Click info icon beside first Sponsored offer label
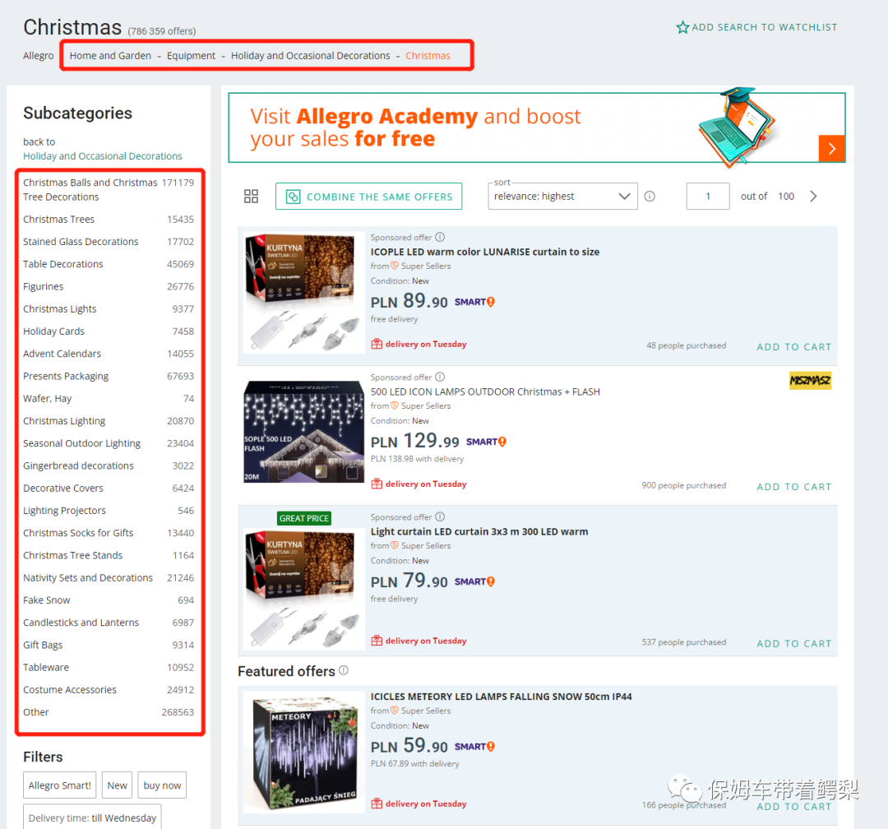 [x=440, y=238]
